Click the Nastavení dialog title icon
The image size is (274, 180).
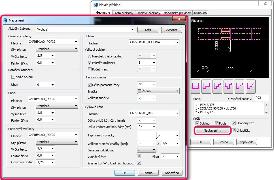click(5, 20)
